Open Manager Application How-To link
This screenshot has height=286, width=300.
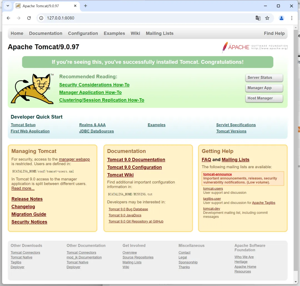90,92
